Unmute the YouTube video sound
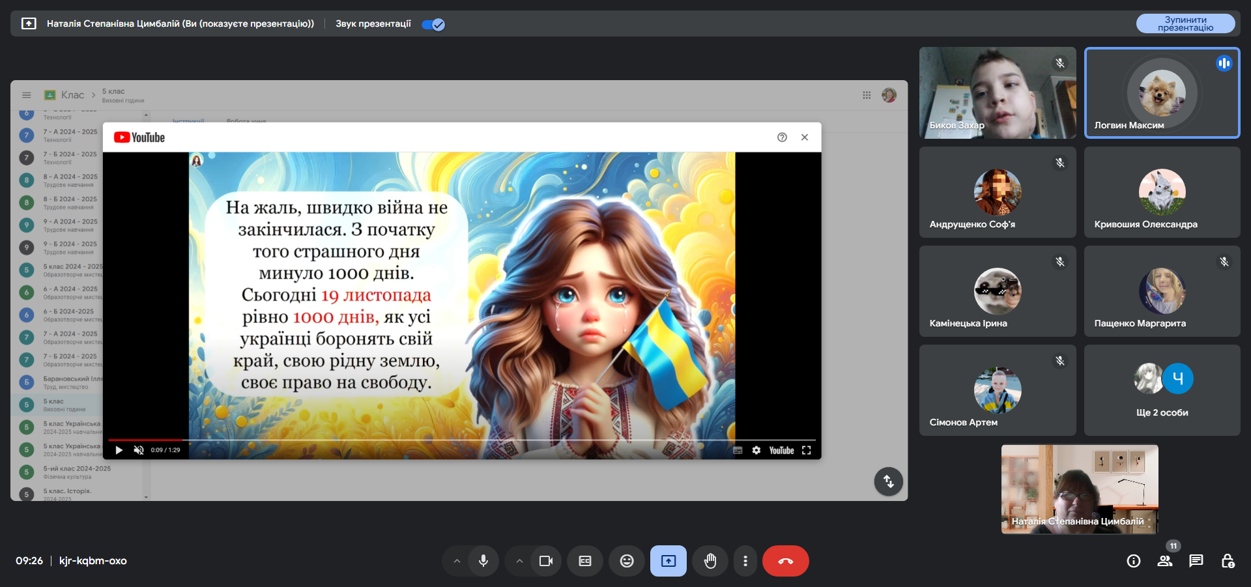Screen dimensions: 1251x587 pyautogui.click(x=139, y=450)
